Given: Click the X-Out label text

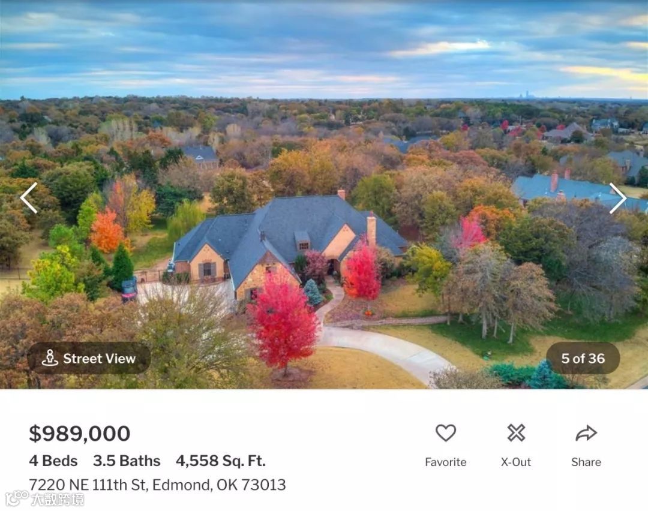Looking at the screenshot, I should coord(516,462).
